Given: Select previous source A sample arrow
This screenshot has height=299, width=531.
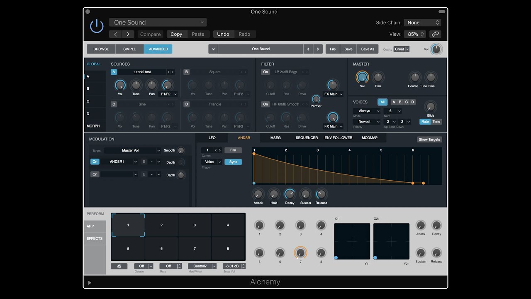Looking at the screenshot, I should point(168,72).
